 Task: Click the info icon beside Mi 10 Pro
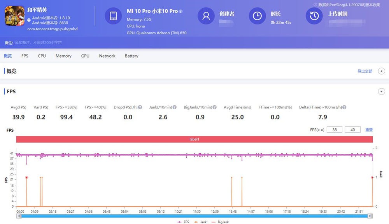coord(180,11)
